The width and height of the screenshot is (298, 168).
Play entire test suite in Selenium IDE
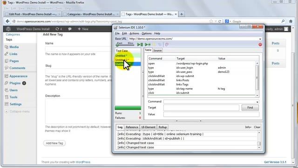(140, 45)
